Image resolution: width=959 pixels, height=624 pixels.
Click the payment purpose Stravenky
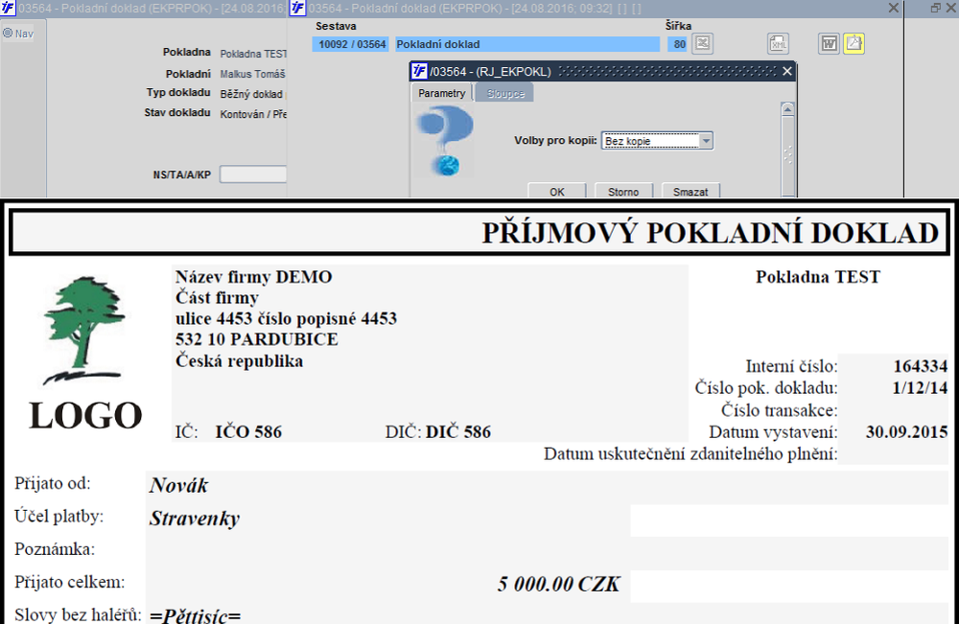click(195, 519)
